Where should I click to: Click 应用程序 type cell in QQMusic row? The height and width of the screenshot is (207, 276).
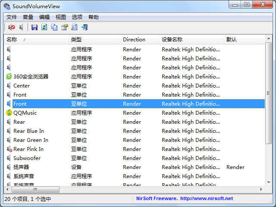[82, 113]
